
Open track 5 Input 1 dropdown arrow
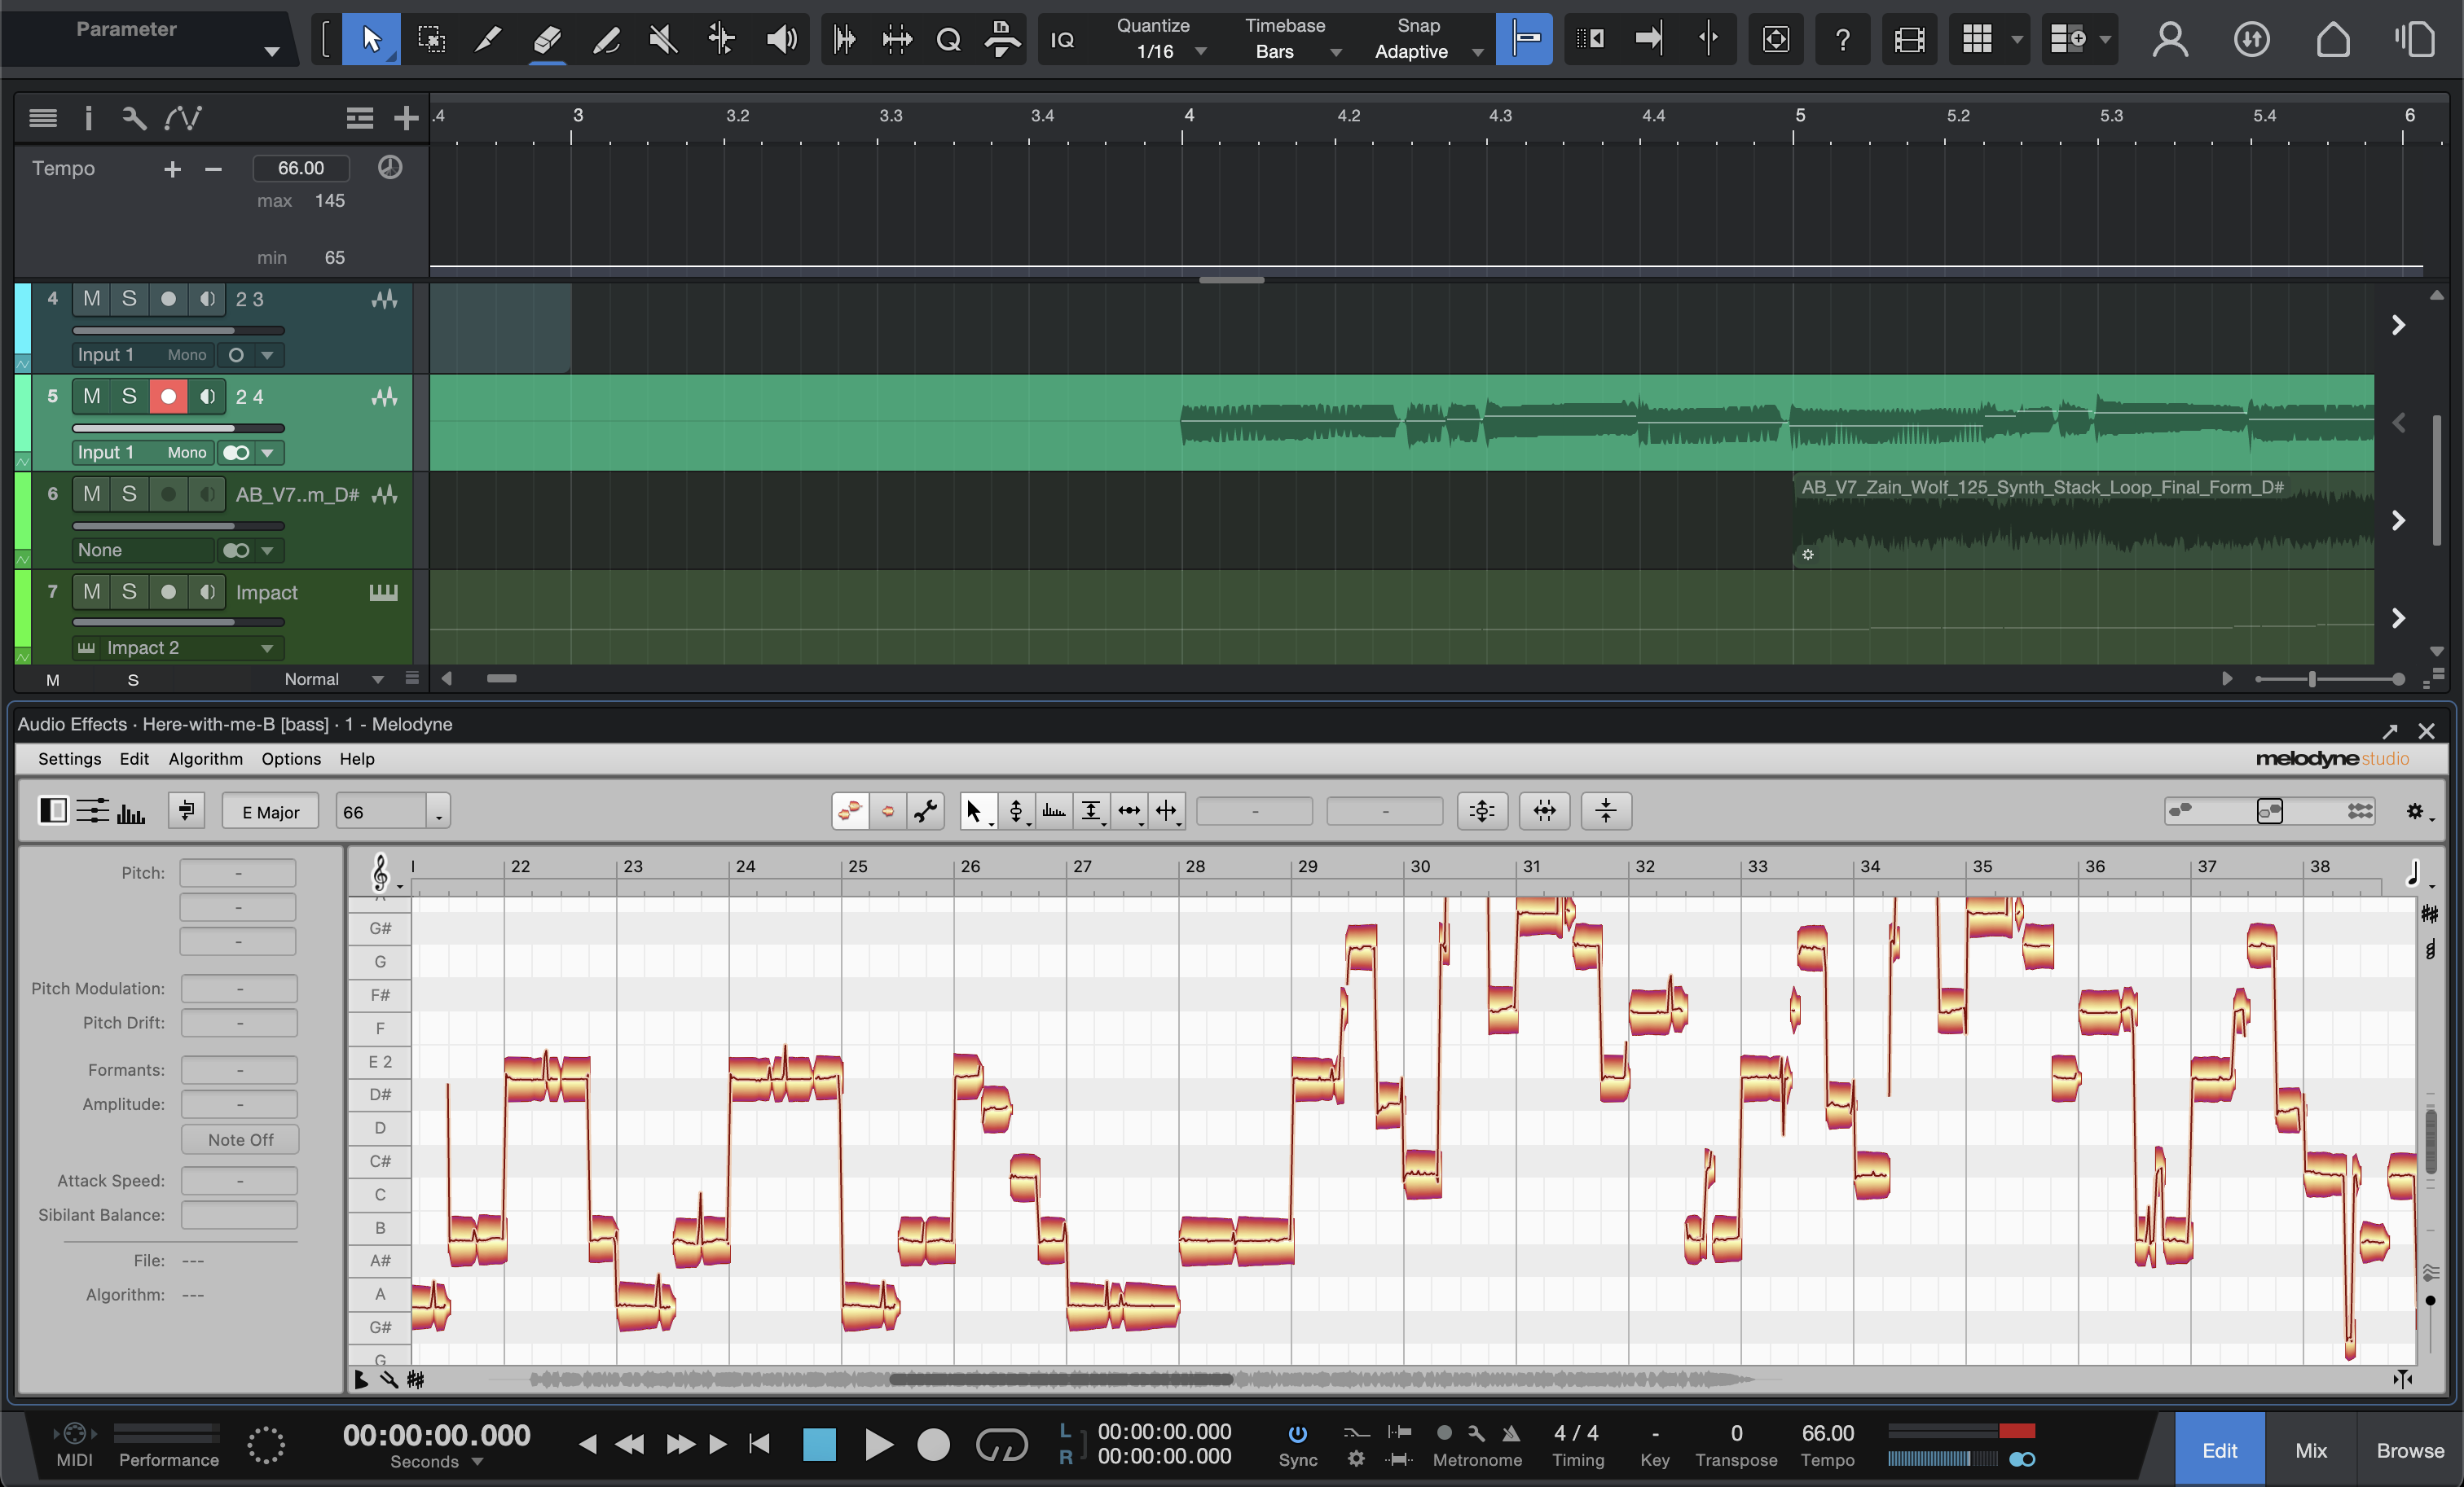coord(267,453)
